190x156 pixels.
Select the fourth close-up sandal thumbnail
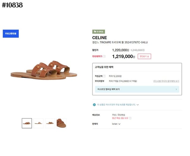[61, 123]
